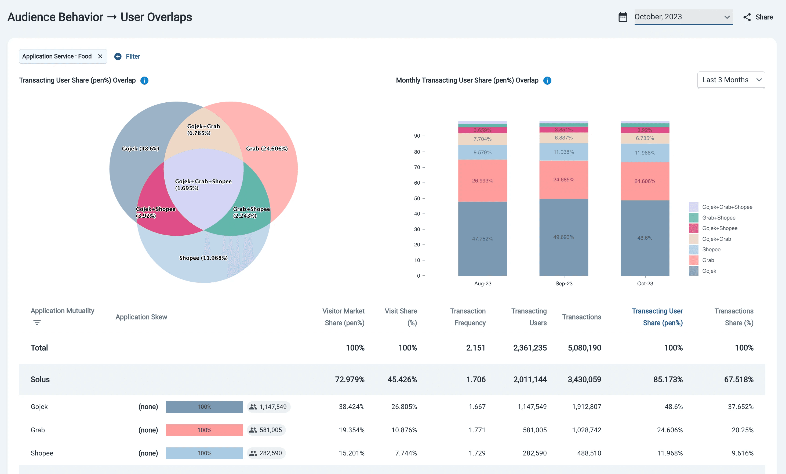Open info for Transacting User Share Overlap
The width and height of the screenshot is (786, 474).
click(x=144, y=81)
